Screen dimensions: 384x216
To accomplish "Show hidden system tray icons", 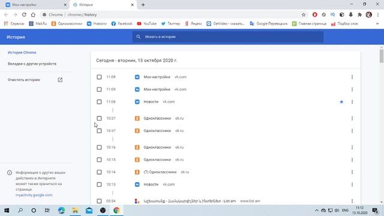I will click(316, 211).
